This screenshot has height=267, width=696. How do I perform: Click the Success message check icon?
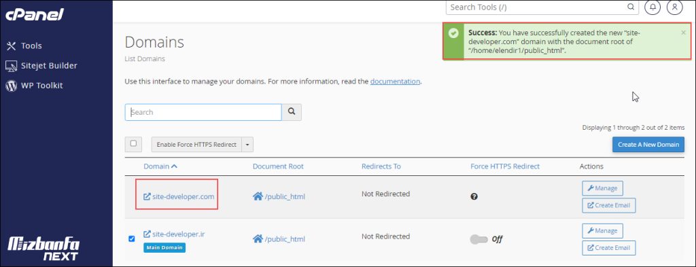pyautogui.click(x=453, y=33)
